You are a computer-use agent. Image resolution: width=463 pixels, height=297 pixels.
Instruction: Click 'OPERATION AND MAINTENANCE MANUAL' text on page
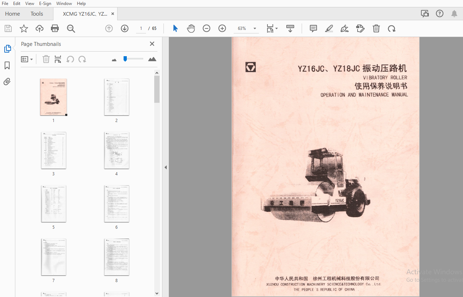[364, 95]
